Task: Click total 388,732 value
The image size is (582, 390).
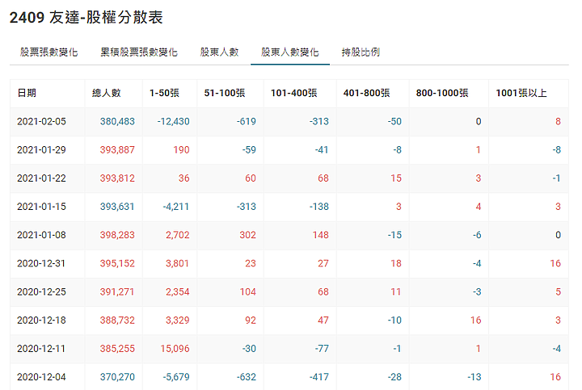Action: click(x=117, y=321)
